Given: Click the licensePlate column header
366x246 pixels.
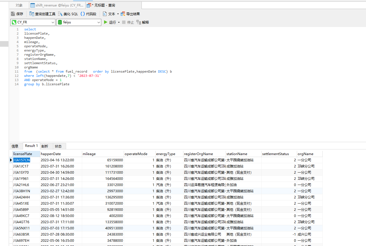Looking at the screenshot, I should point(26,154).
